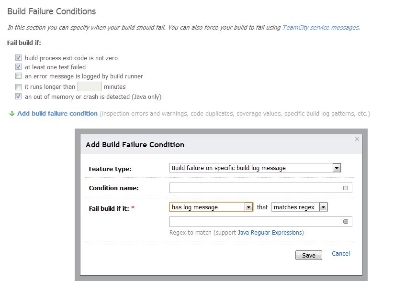Open the Build failure on specific build log message dropdown

(255, 168)
